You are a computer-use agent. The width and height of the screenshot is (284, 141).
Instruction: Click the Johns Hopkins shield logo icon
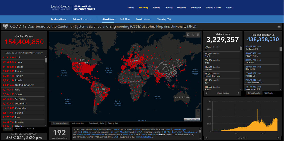pos(5,26)
